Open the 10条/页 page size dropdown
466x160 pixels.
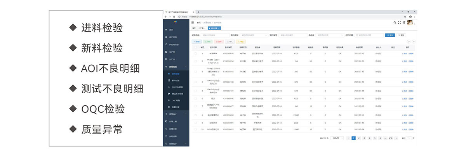[337, 138]
